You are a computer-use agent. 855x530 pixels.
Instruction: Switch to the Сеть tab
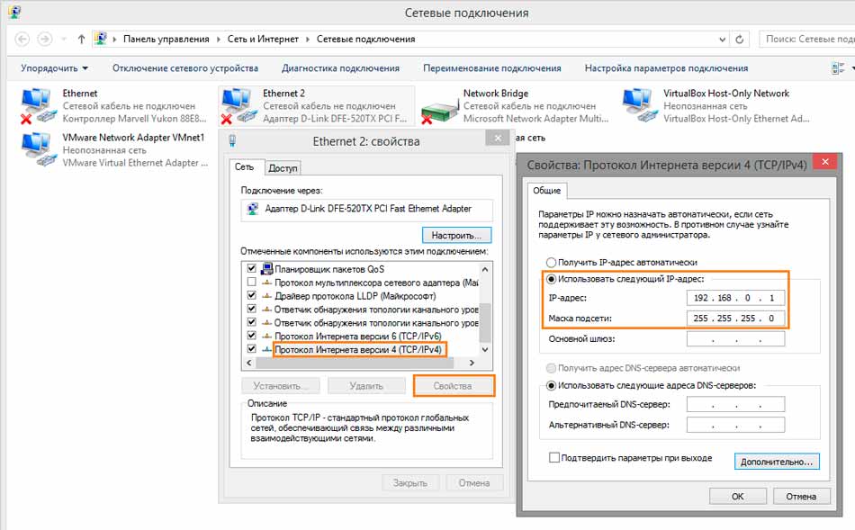click(245, 166)
